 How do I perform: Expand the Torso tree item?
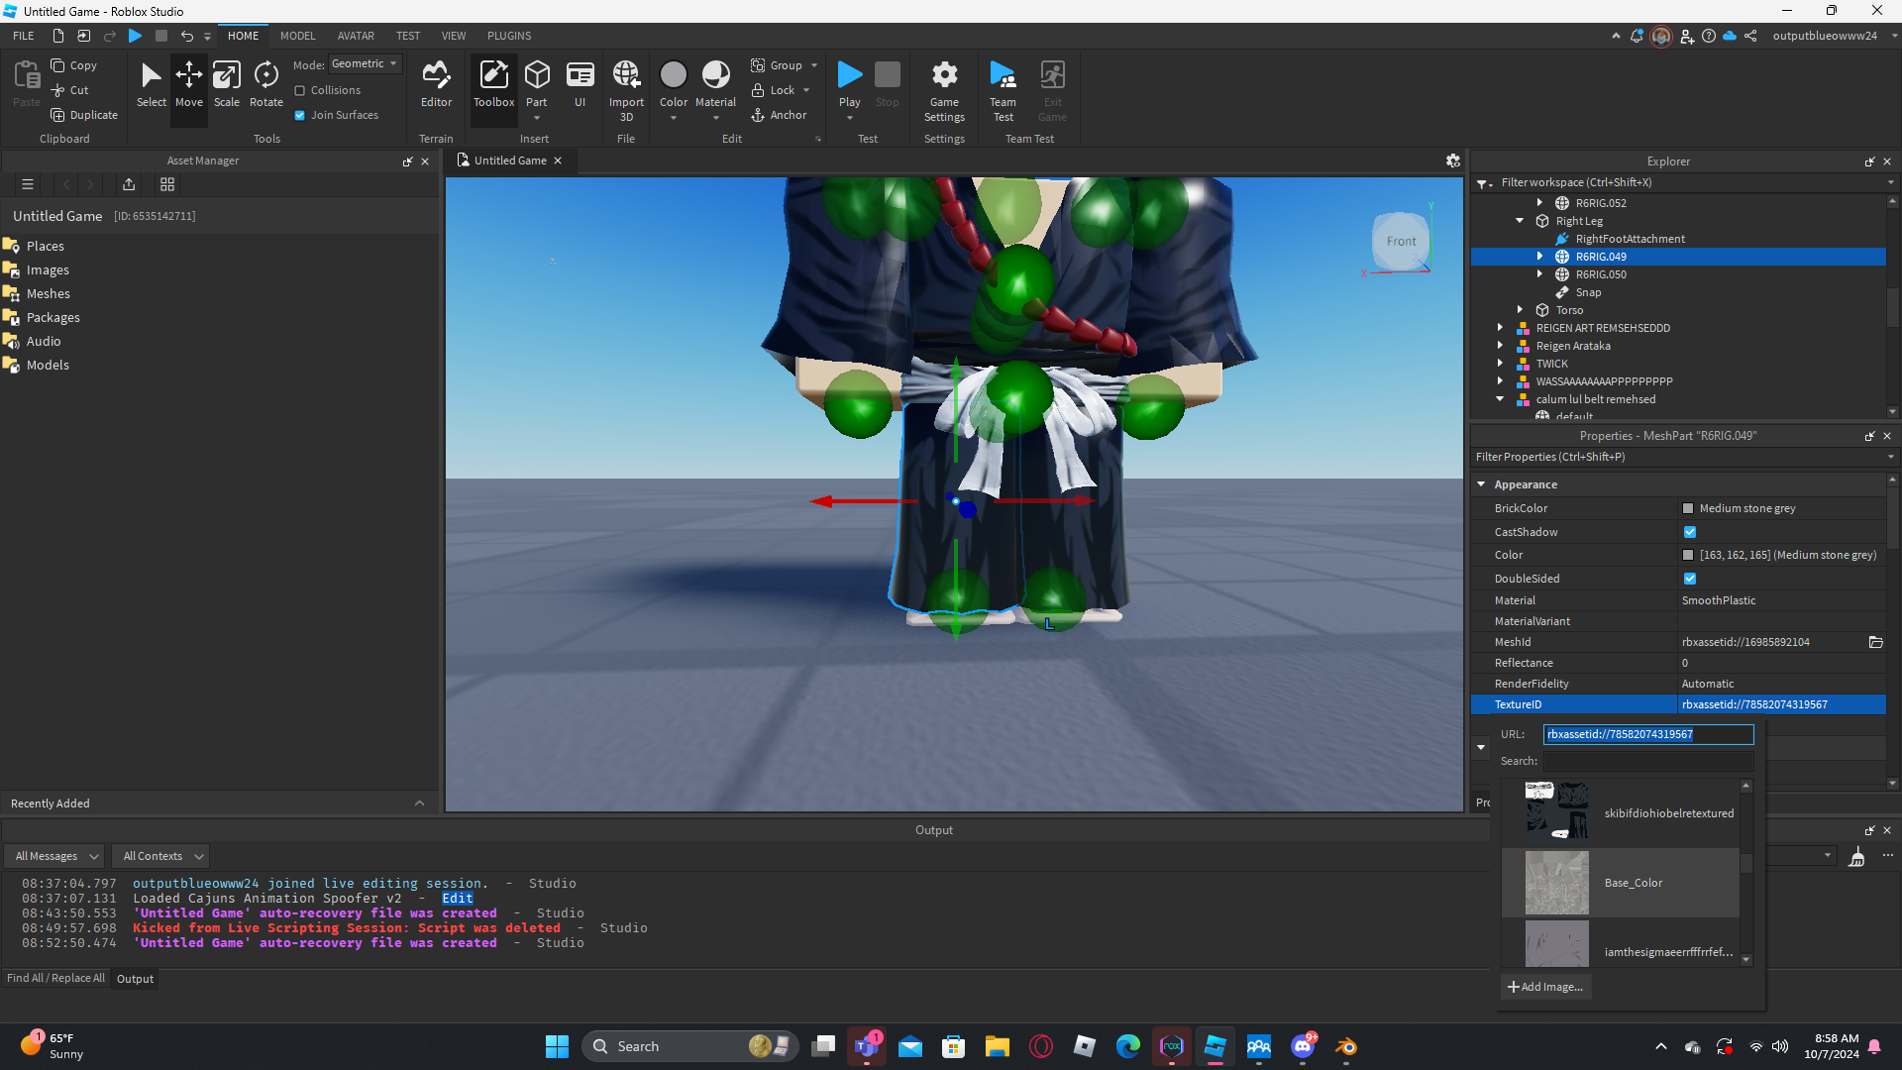[x=1520, y=310]
